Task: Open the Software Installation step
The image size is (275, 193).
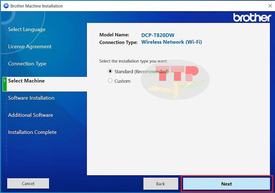Action: click(31, 98)
